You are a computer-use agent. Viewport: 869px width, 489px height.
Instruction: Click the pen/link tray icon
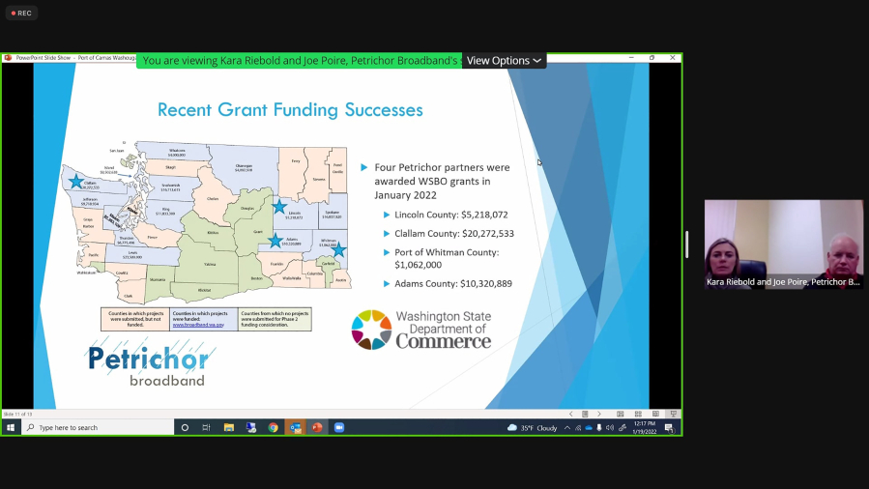(x=623, y=427)
